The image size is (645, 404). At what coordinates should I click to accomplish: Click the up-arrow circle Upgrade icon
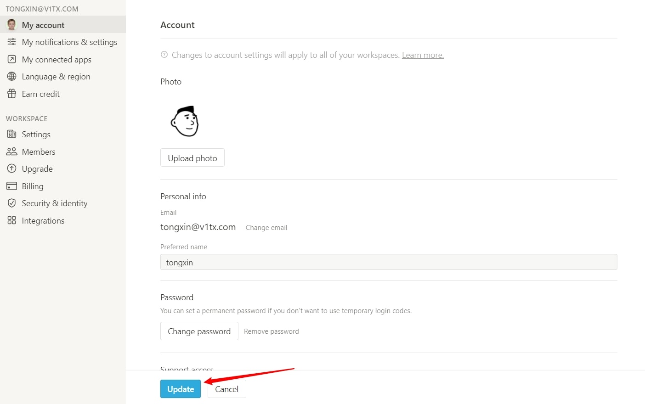11,168
